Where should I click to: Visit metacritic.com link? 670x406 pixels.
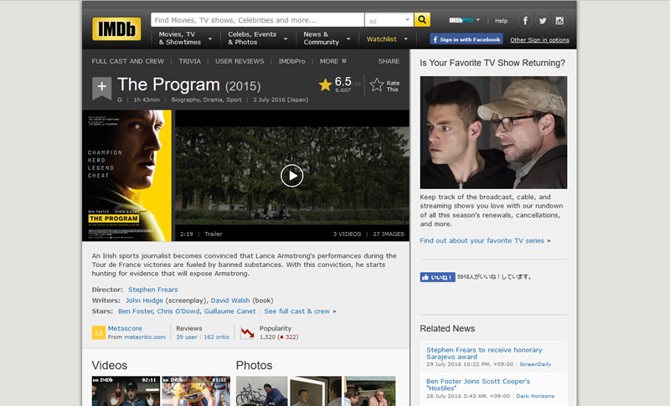tap(145, 337)
